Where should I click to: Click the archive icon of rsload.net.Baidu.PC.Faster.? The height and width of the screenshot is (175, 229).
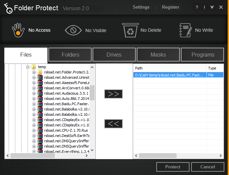[40, 104]
